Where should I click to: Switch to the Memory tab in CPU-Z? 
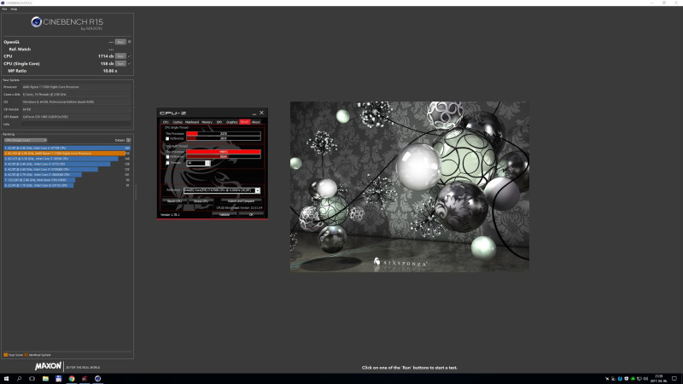point(207,122)
